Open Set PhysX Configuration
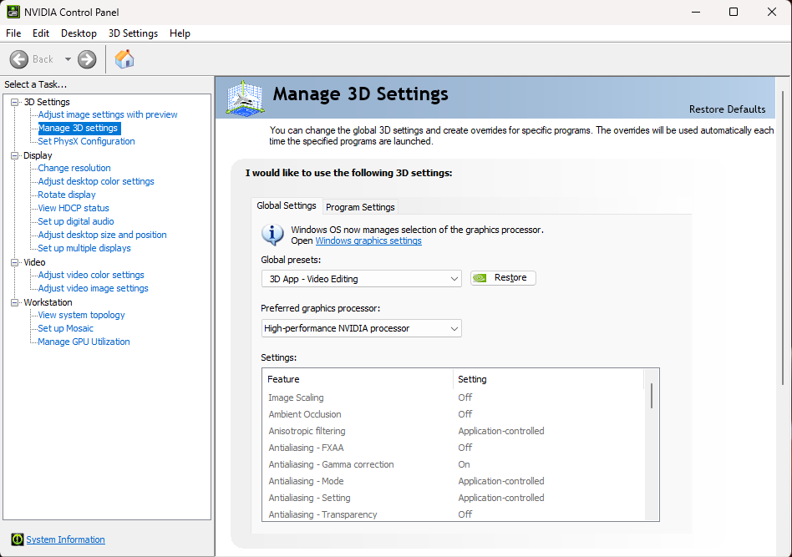792x557 pixels. tap(86, 141)
